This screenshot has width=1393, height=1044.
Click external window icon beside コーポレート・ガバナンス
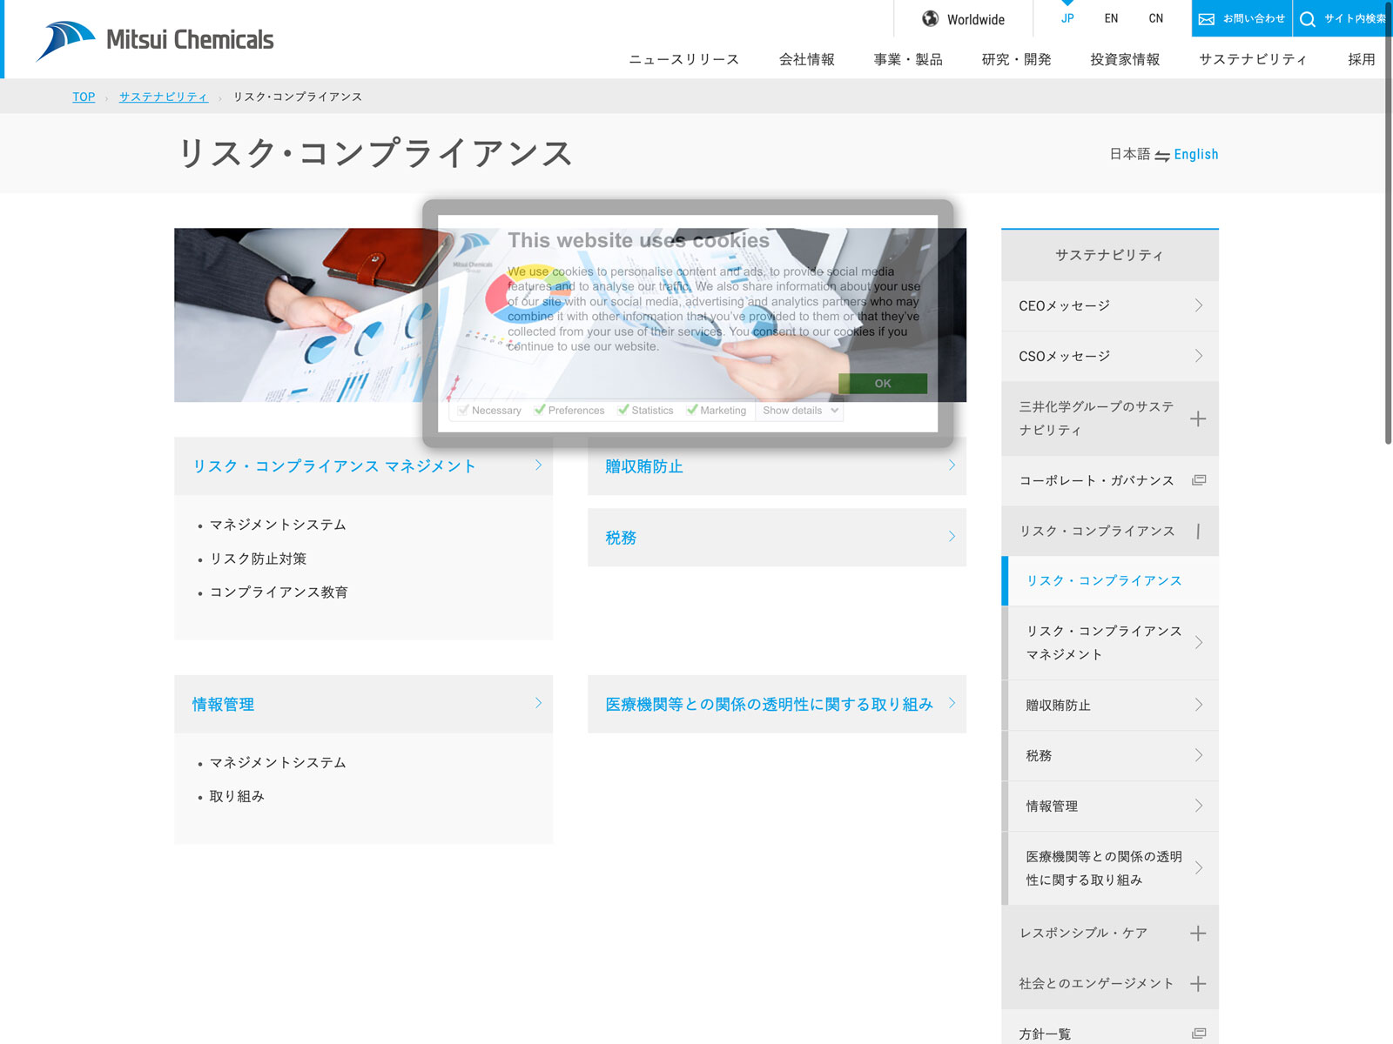click(1199, 480)
